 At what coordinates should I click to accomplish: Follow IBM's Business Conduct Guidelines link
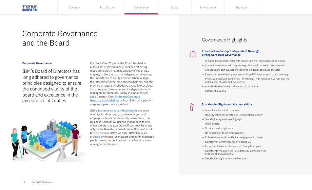coord(112,111)
